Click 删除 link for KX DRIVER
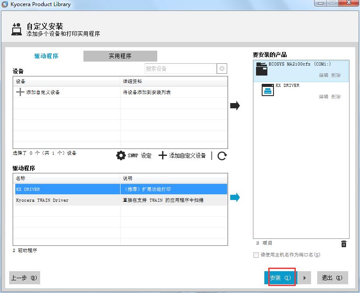Viewport: 360px width, 293px height. click(336, 97)
